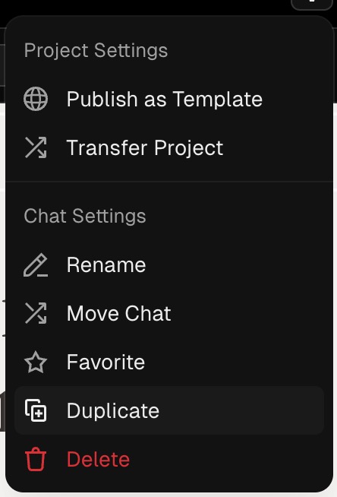Click the pencil icon next to Rename
337x497 pixels.
click(36, 265)
